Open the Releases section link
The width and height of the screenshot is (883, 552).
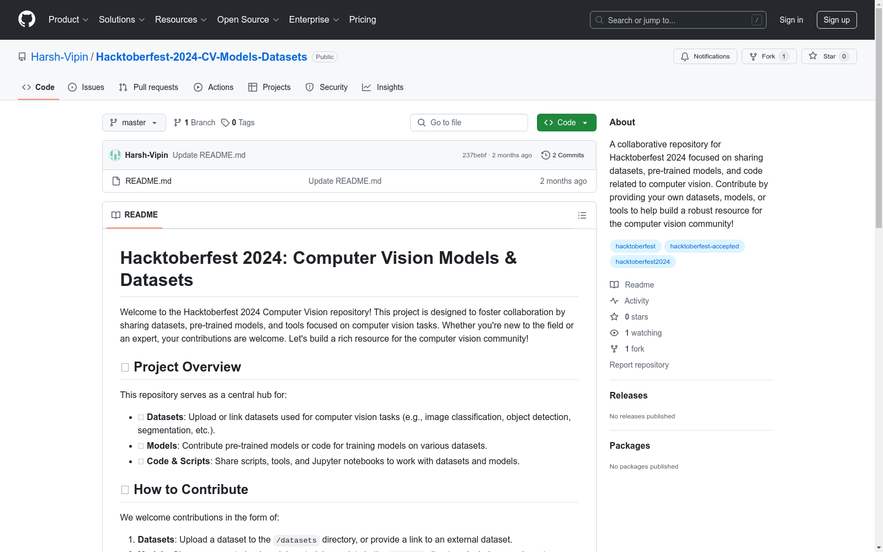tap(629, 395)
